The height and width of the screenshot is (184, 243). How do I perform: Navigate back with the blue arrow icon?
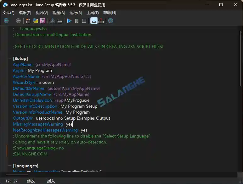pyautogui.click(x=6, y=21)
